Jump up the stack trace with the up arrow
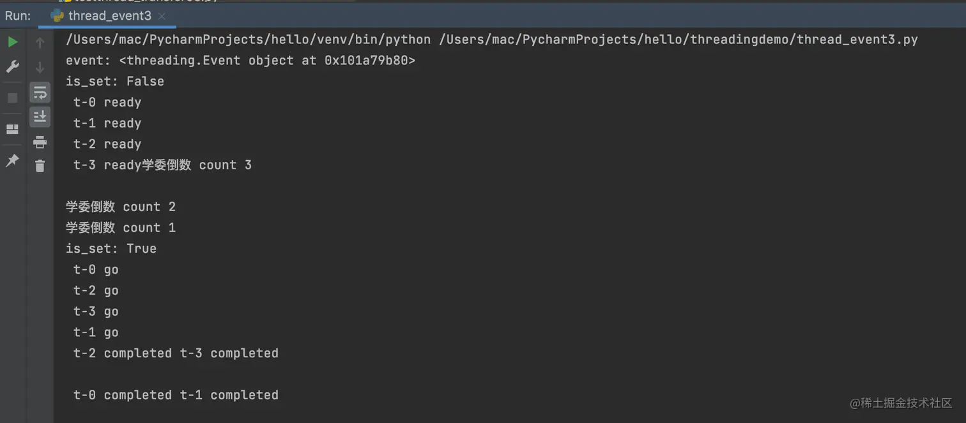 pyautogui.click(x=40, y=43)
